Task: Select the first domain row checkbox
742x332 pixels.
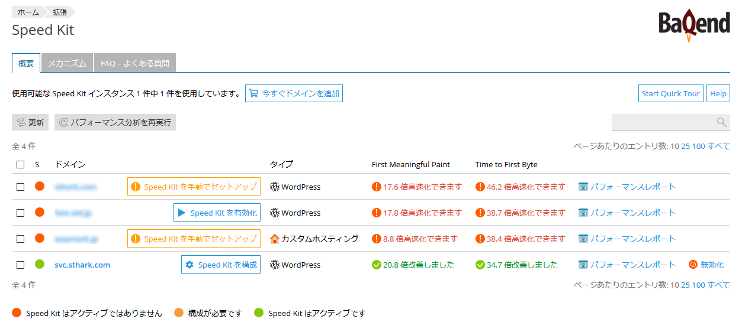Action: pos(21,187)
